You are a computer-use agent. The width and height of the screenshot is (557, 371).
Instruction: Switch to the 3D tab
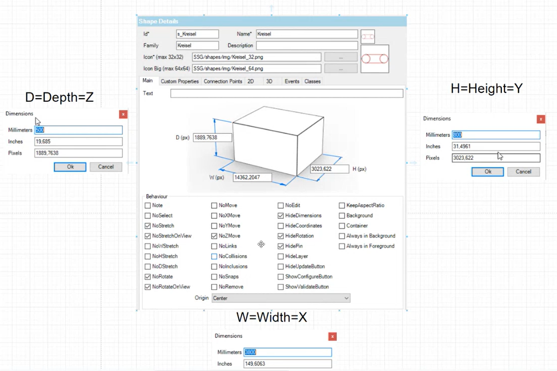tap(269, 81)
